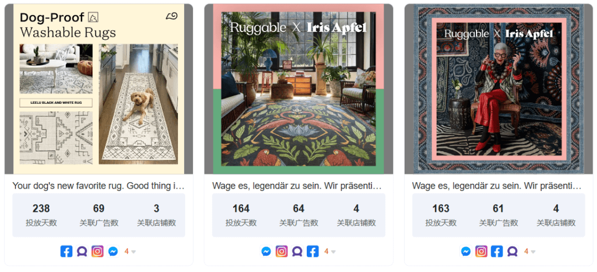Click Facebook icon on third card
This screenshot has width=597, height=272.
click(497, 251)
